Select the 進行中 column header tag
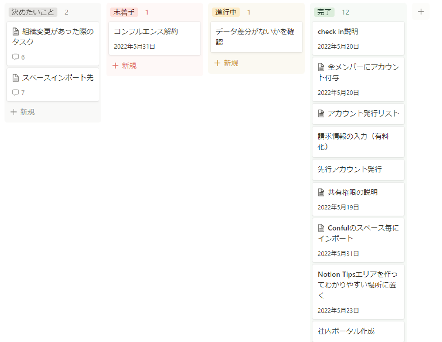The width and height of the screenshot is (442, 342). [x=226, y=12]
